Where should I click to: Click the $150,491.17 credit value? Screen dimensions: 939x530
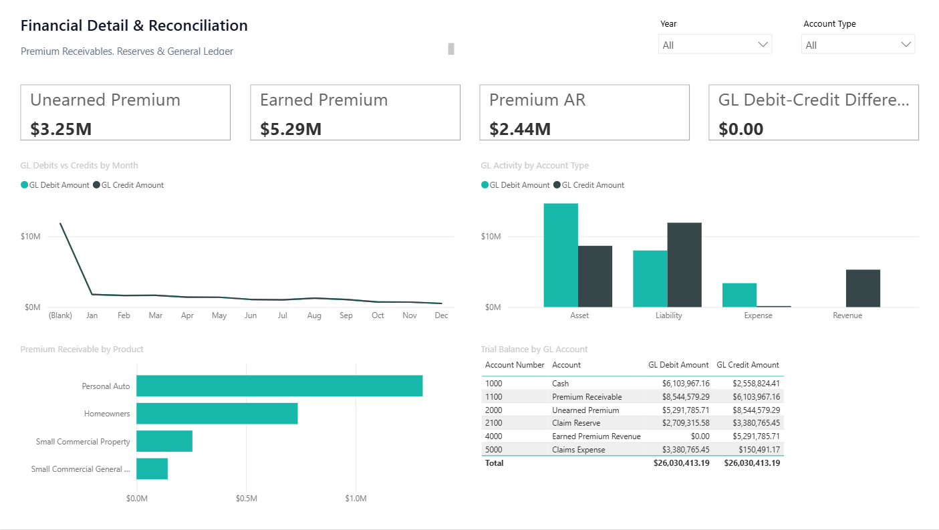759,450
